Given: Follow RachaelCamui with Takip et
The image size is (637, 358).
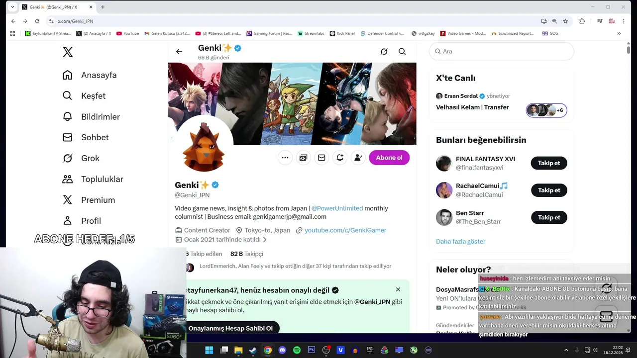Looking at the screenshot, I should 549,190.
